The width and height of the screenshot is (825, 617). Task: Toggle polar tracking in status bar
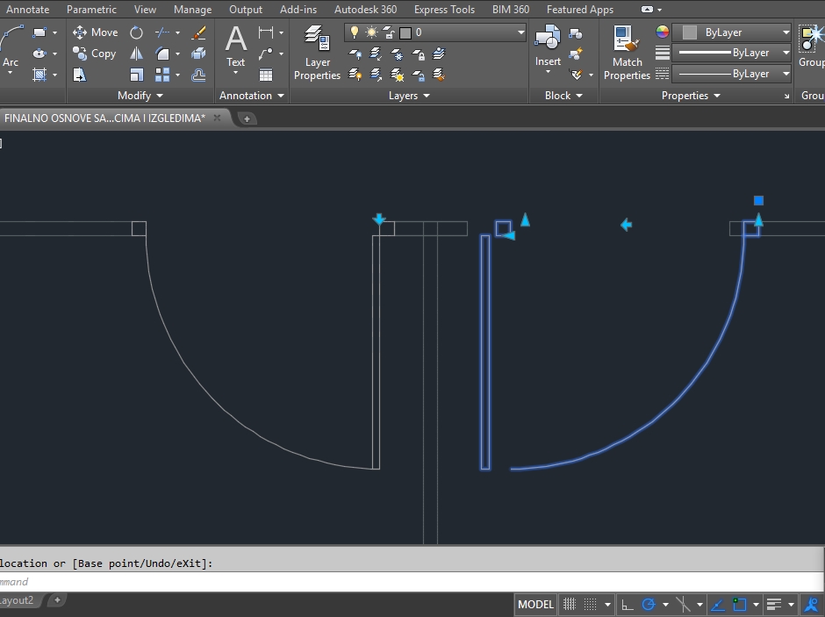click(x=649, y=605)
